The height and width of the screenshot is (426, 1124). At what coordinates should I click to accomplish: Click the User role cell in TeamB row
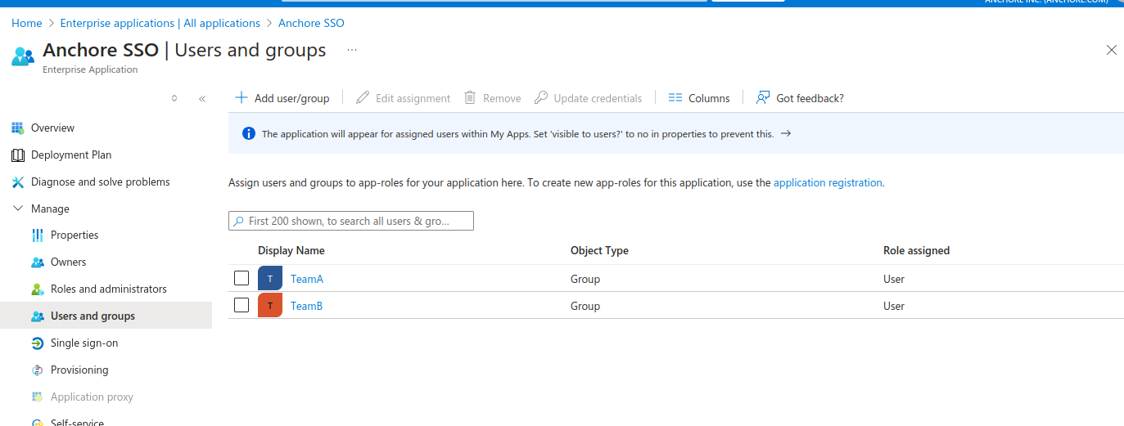point(894,306)
